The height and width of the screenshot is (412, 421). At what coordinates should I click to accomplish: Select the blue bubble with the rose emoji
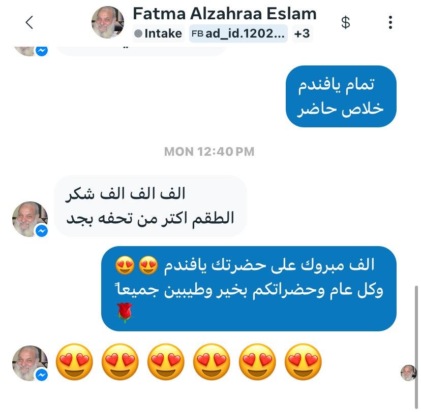coord(249,289)
